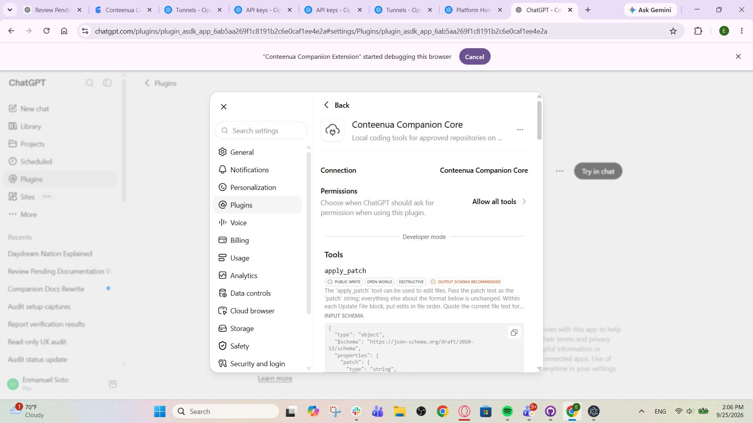Open Billing settings

[x=257, y=240]
